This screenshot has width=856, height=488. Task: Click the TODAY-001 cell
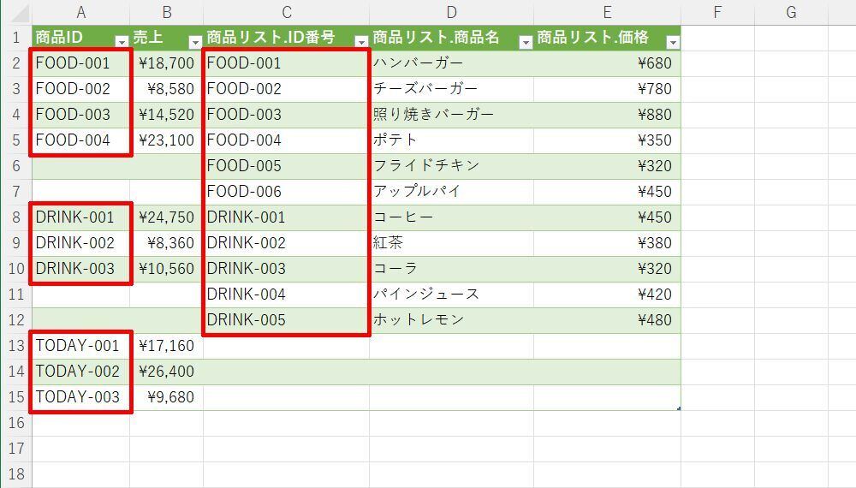[80, 346]
